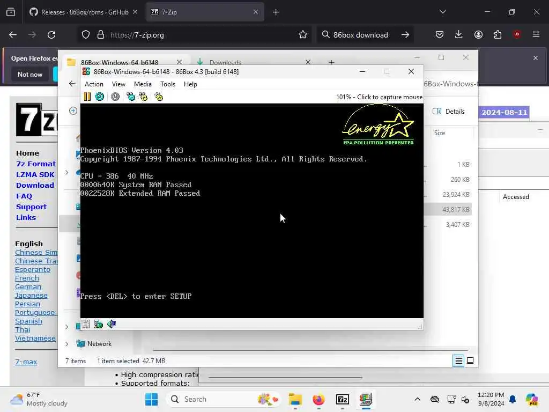Open 86Box settings from the toolbar icon
The height and width of the screenshot is (412, 549).
pyautogui.click(x=159, y=97)
